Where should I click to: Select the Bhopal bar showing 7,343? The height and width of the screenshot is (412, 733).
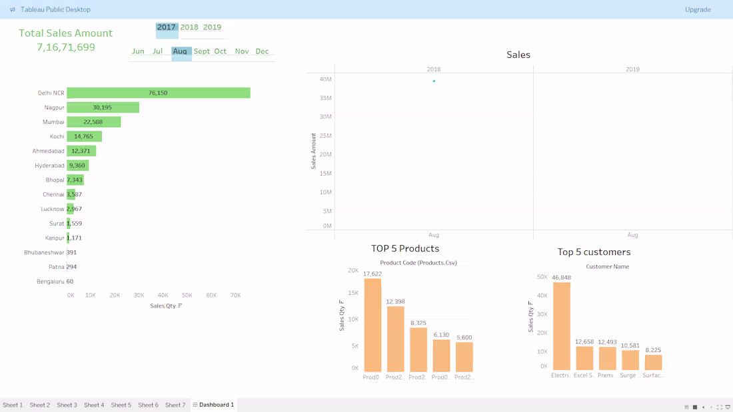pos(75,180)
